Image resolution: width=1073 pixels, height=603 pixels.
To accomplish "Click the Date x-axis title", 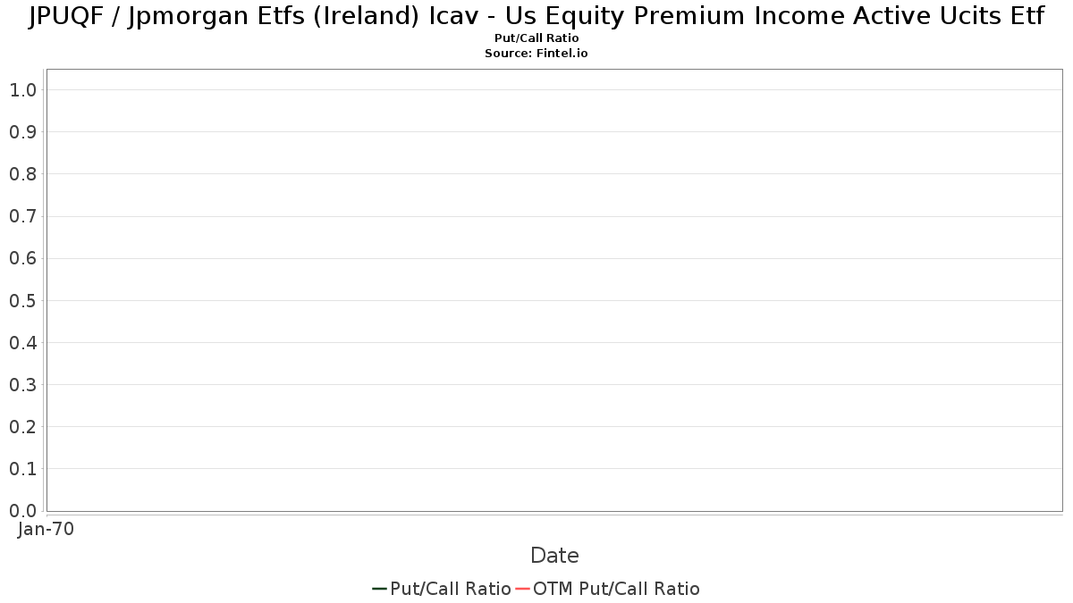I will pyautogui.click(x=554, y=556).
